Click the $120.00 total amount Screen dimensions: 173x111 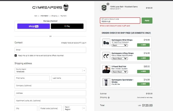(147, 105)
